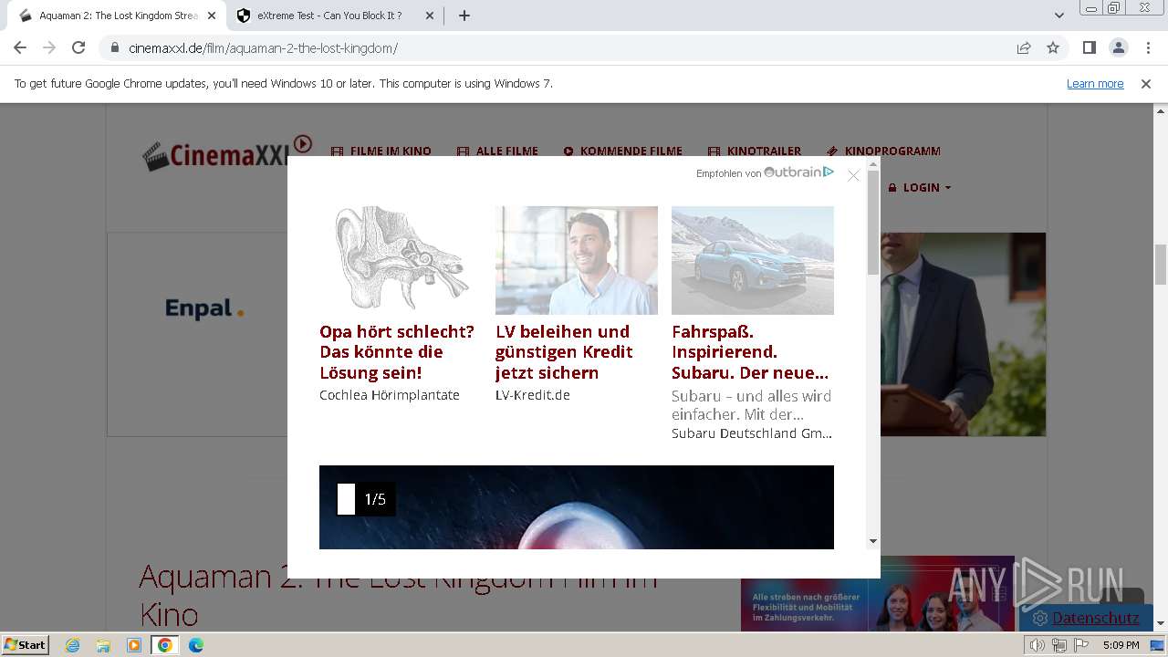This screenshot has width=1168, height=657.
Task: Close the eXtreme Test tab
Action: point(430,16)
